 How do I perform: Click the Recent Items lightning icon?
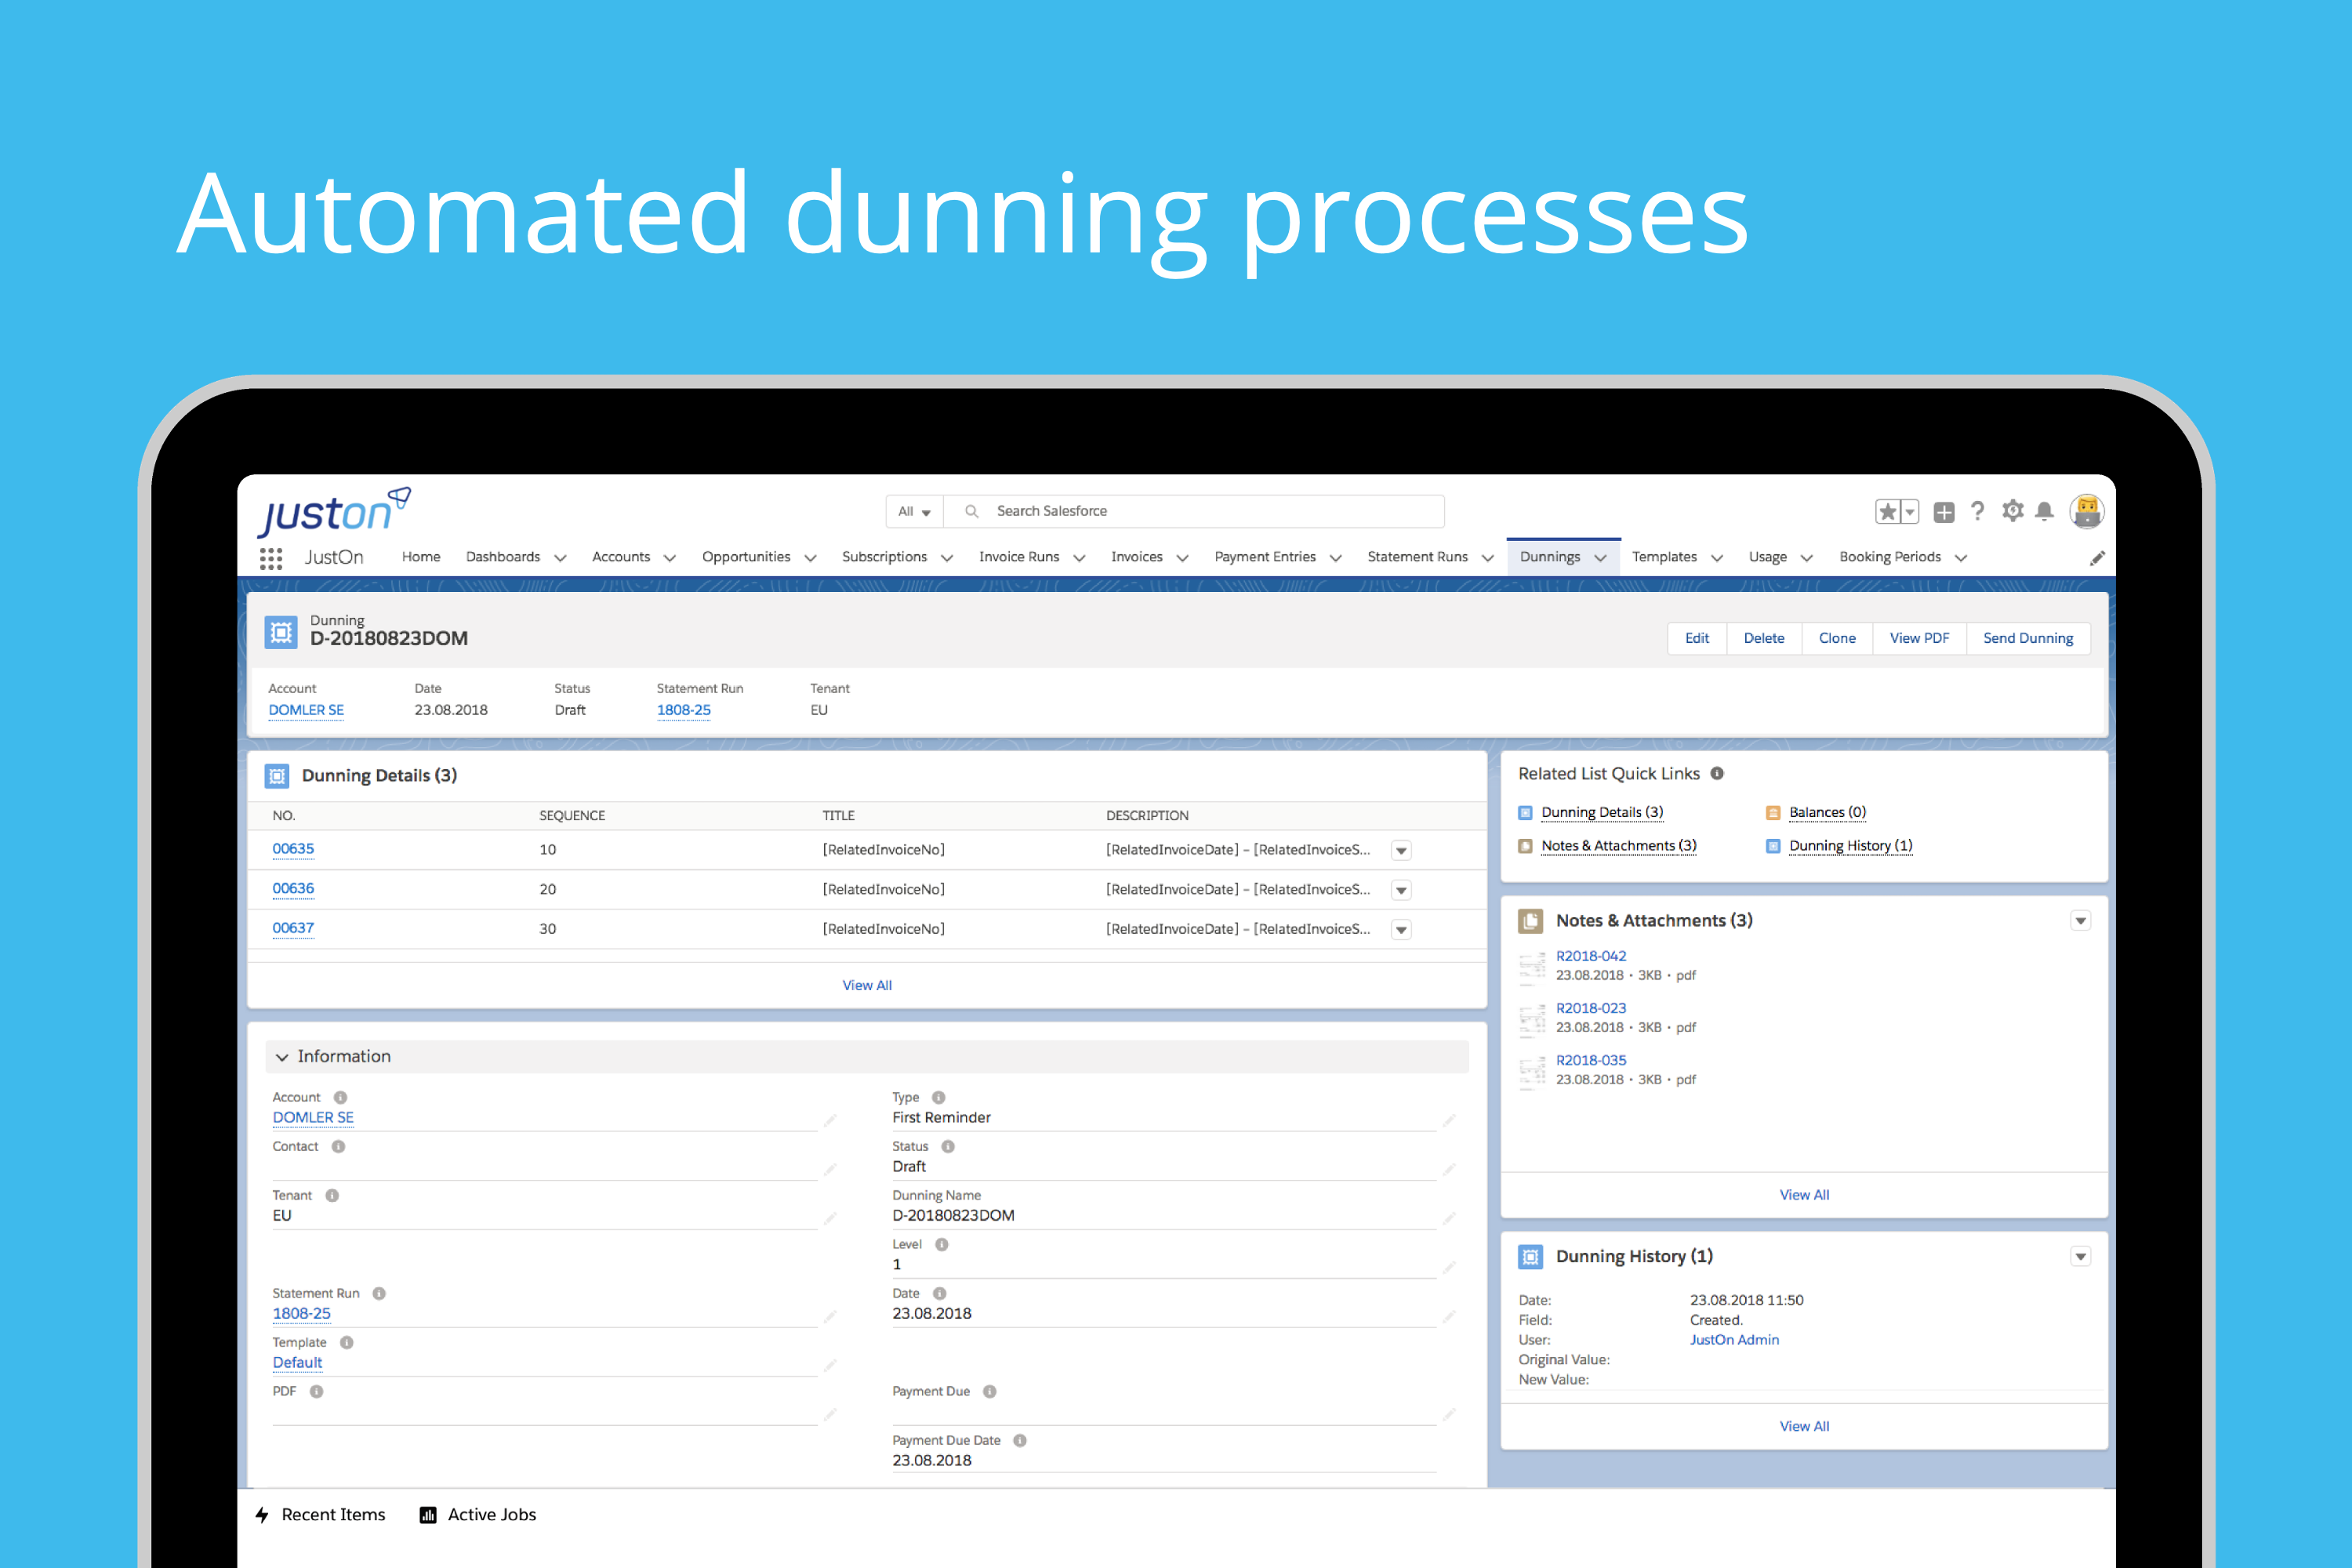coord(262,1514)
